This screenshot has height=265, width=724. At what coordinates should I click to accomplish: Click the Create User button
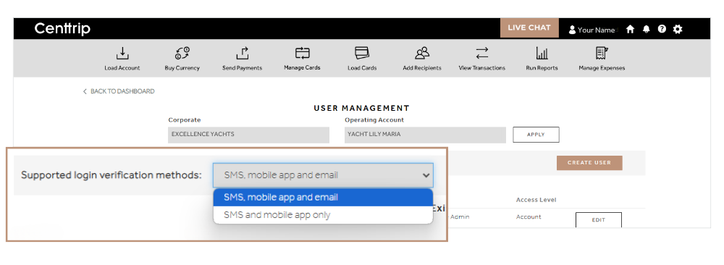(589, 162)
